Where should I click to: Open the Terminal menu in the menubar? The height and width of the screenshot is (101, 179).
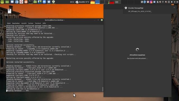click(38, 23)
